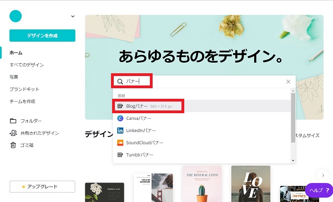Open the ヘルプ help button
333x202 pixels.
(x=319, y=190)
